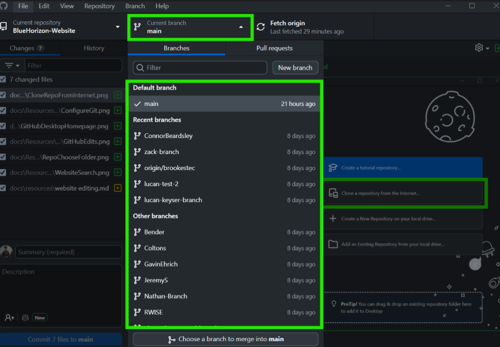Image resolution: width=500 pixels, height=347 pixels.
Task: Click the GitHub logo in menu bar
Action: tap(4, 6)
